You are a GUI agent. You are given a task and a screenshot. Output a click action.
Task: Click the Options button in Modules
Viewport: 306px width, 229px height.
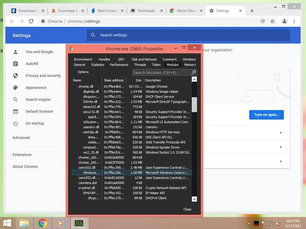pos(83,72)
